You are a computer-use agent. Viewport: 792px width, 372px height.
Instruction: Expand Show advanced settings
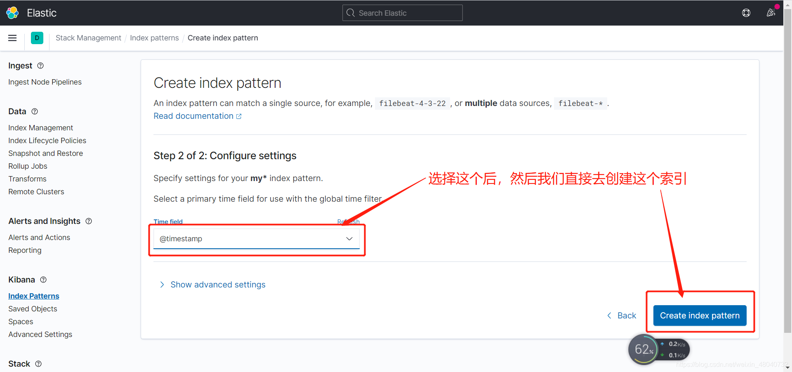(212, 285)
